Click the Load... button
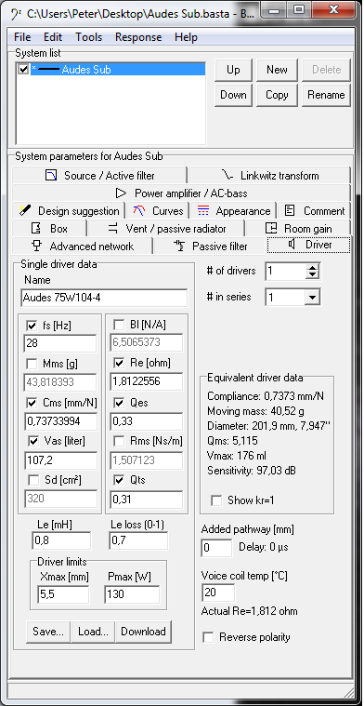This screenshot has width=364, height=706. coord(93,632)
